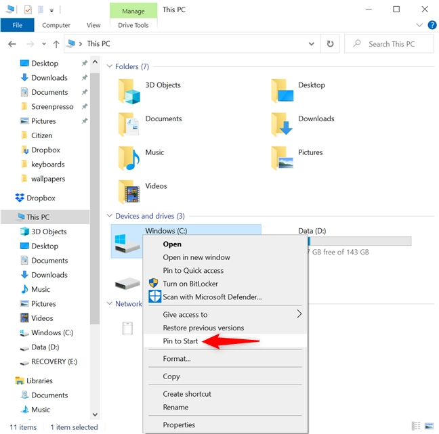
Task: Choose Copy from context menu
Action: point(225,376)
